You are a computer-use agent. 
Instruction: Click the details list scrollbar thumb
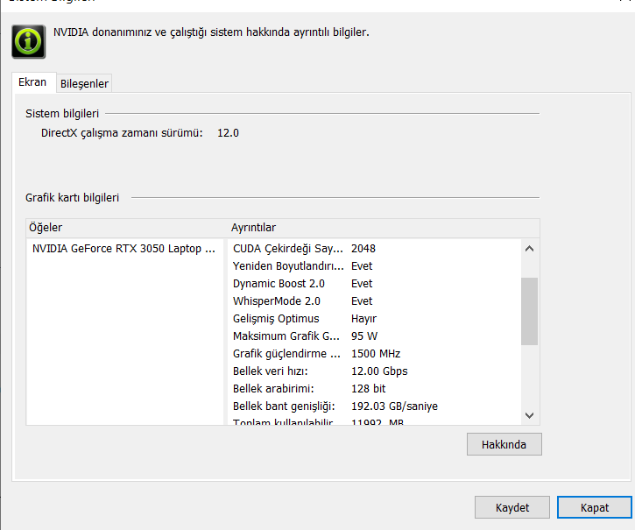pos(529,311)
